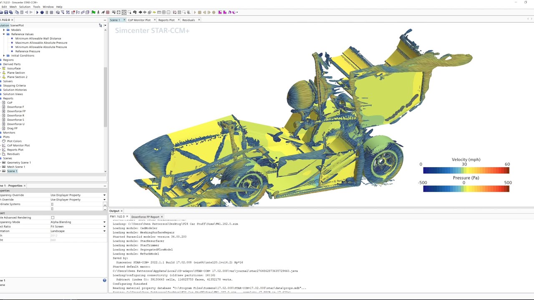Close the Output panel tab

[x=121, y=211]
